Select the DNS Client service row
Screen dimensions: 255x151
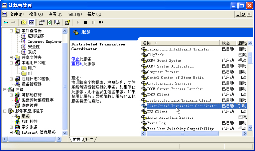(194, 112)
